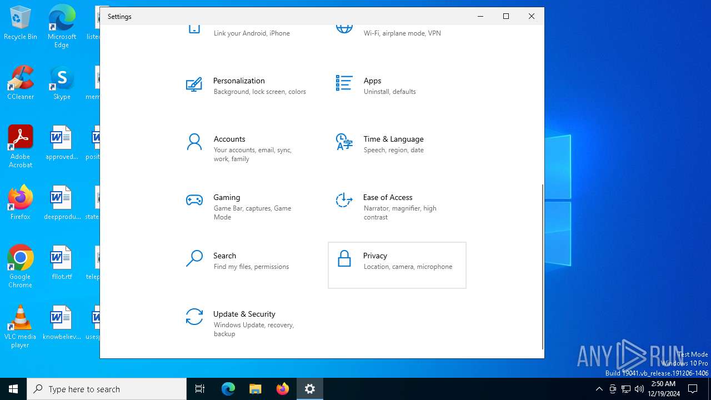Click the Firefox icon in taskbar
Viewport: 711px width, 400px height.
click(283, 389)
